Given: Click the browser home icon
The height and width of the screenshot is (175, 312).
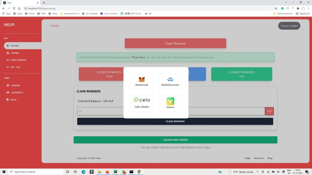Looking at the screenshot, I should [19, 8].
